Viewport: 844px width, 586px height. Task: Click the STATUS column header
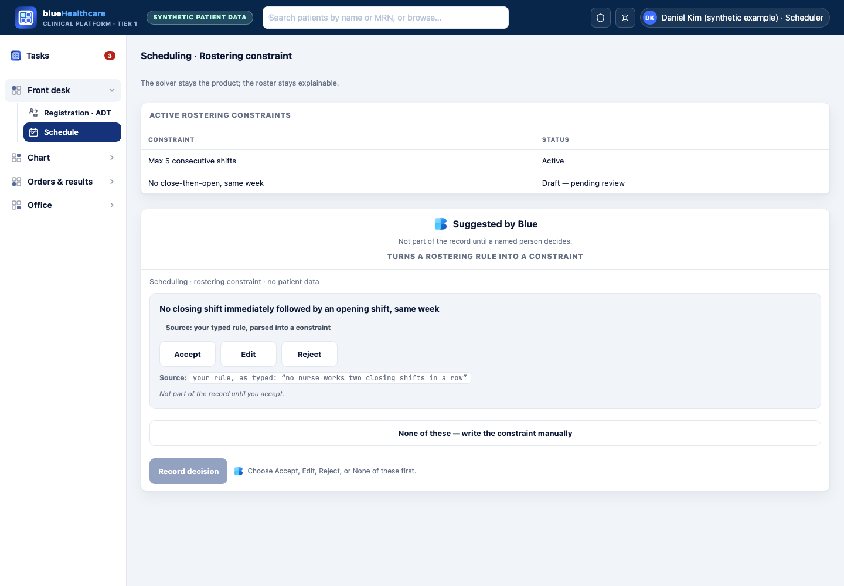click(556, 139)
